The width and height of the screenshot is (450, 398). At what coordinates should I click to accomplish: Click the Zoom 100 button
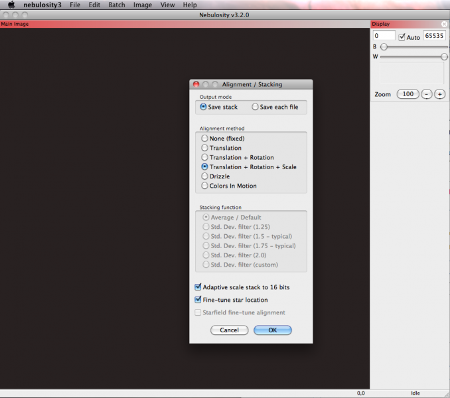click(x=408, y=94)
